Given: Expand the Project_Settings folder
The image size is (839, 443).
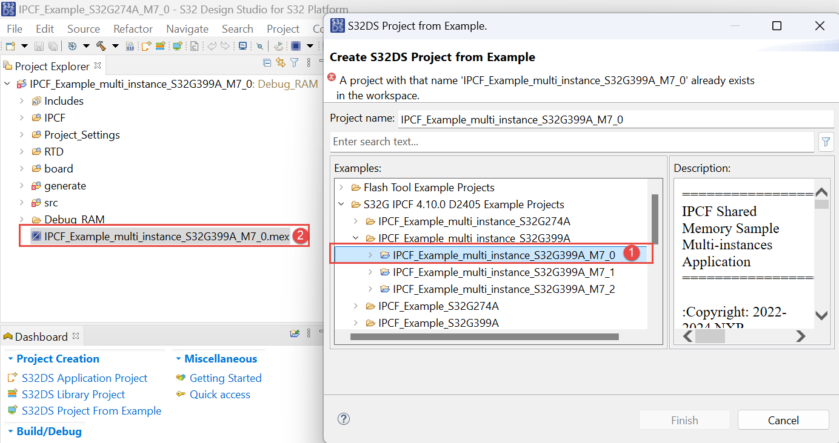Looking at the screenshot, I should point(22,135).
